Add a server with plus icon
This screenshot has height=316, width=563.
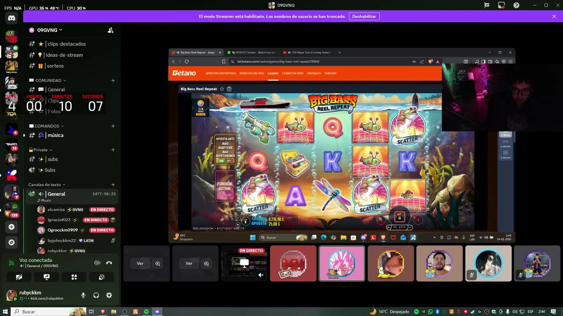[x=11, y=227]
